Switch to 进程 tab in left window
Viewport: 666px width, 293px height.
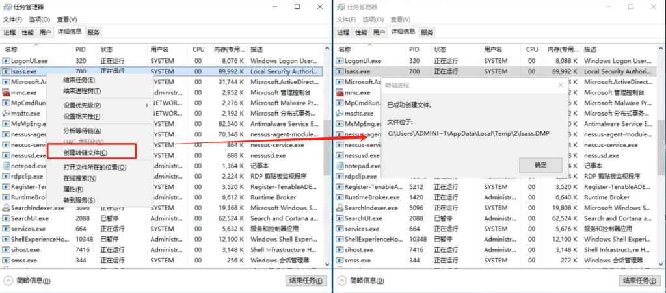(9, 32)
